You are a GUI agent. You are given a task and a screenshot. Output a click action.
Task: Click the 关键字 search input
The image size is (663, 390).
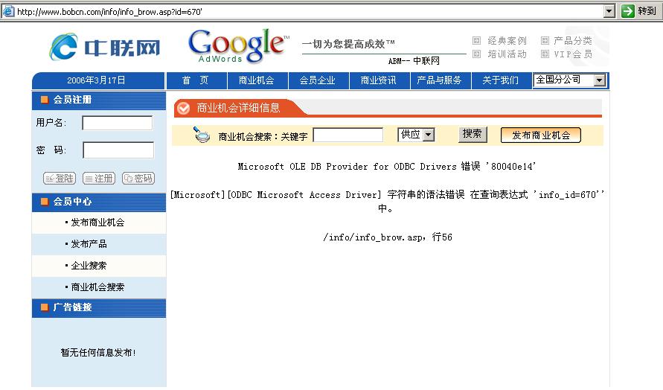(348, 135)
